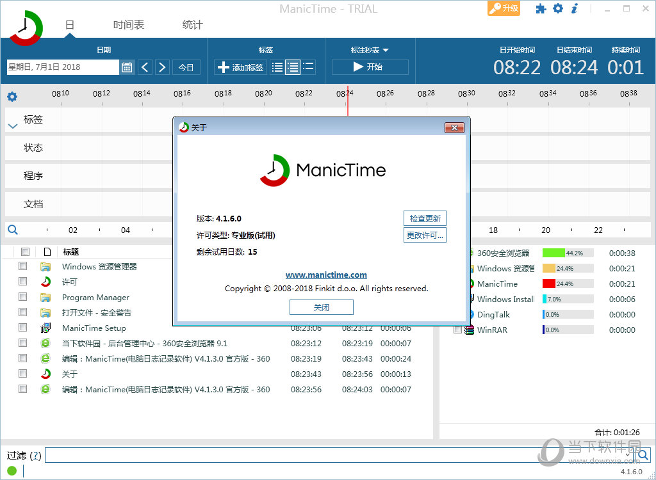Open the plugins puzzle-piece icon
Image resolution: width=656 pixels, height=480 pixels.
[541, 9]
